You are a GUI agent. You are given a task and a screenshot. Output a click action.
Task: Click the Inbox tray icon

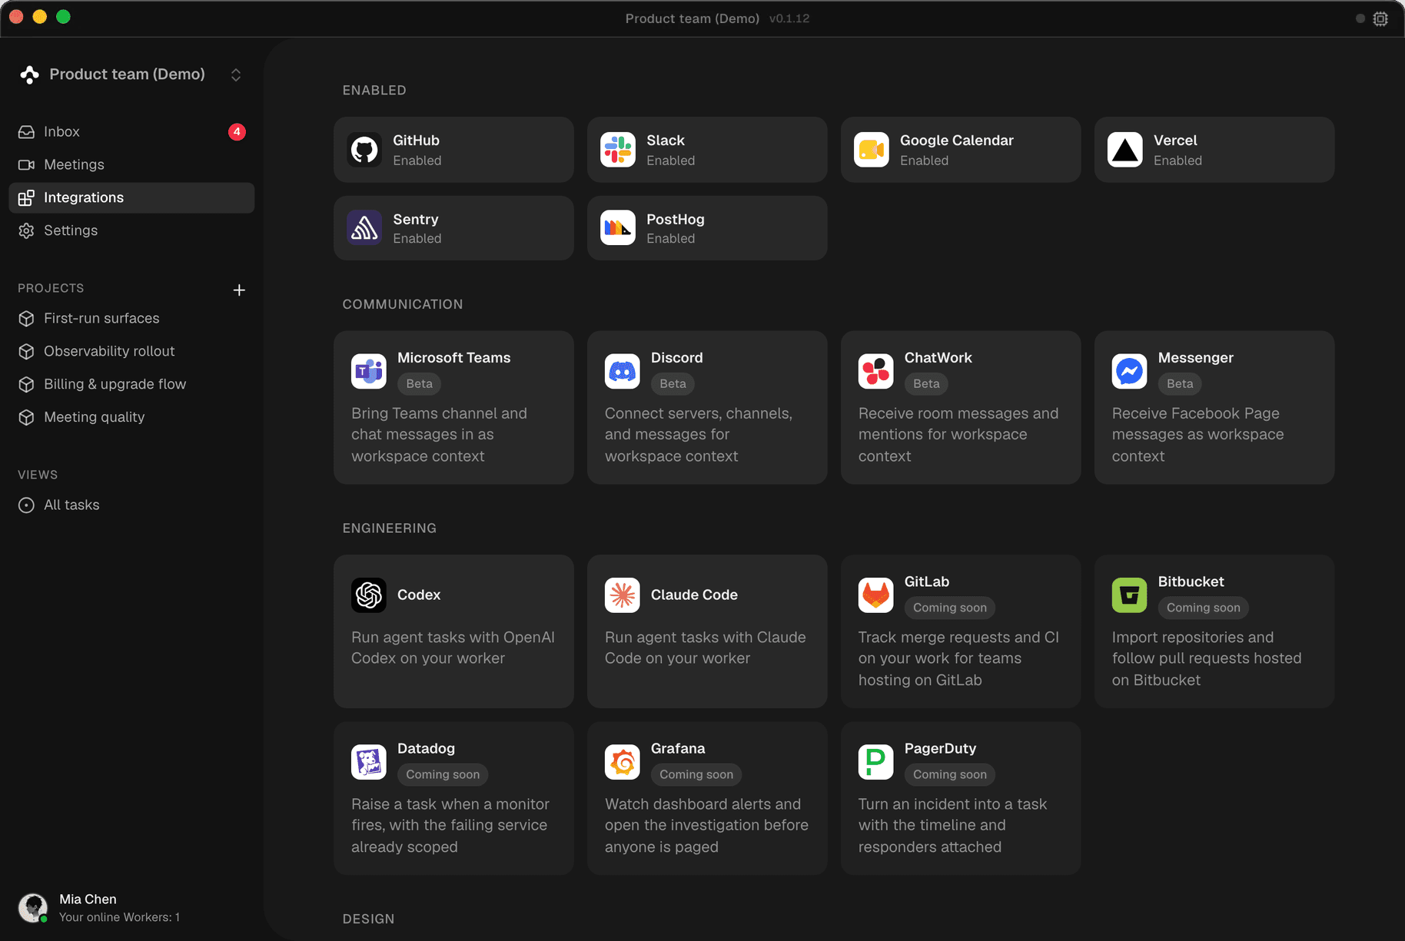coord(26,132)
